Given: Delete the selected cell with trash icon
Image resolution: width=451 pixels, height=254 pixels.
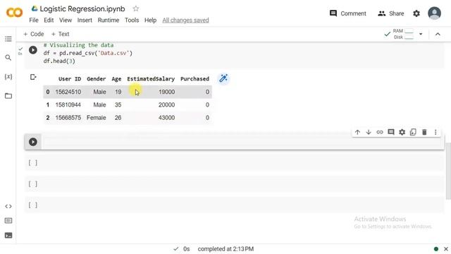Looking at the screenshot, I should point(424,132).
